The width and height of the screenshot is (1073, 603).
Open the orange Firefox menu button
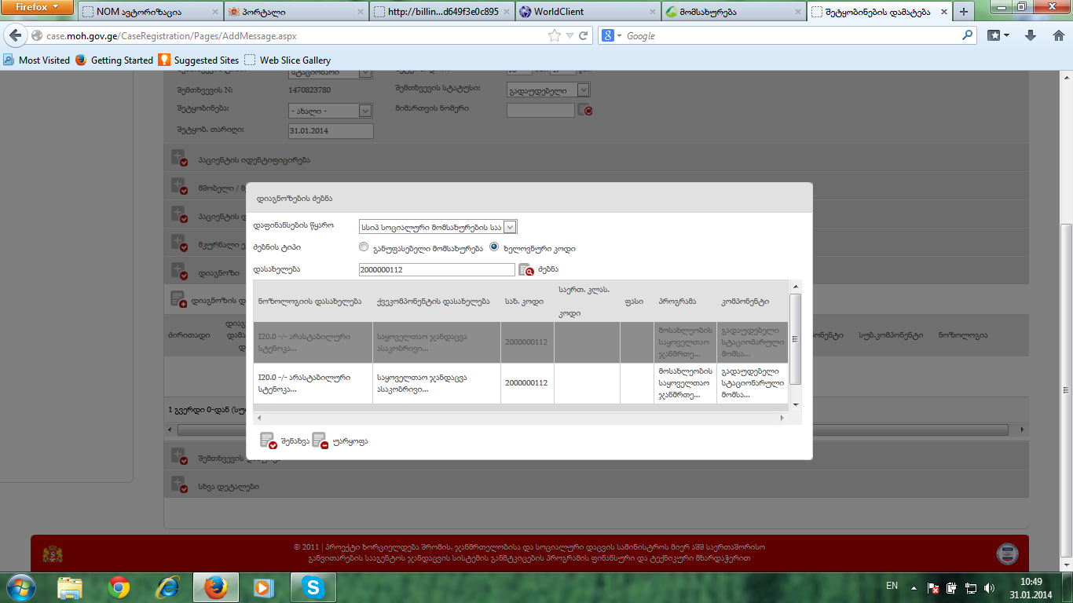click(37, 7)
